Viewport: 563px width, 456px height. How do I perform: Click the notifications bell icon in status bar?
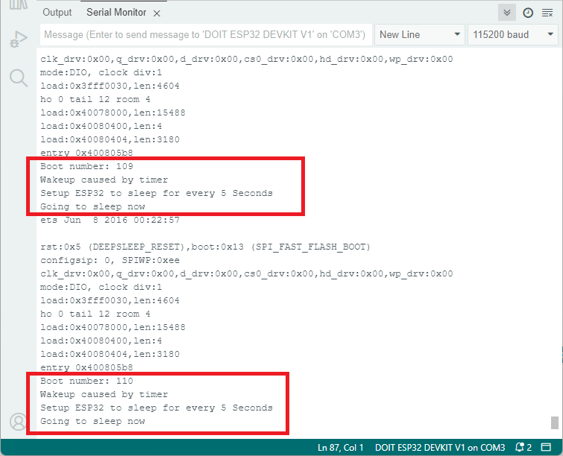(x=522, y=447)
